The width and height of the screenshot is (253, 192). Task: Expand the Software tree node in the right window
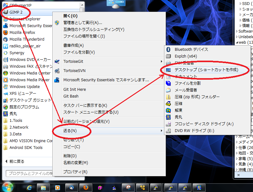pyautogui.click(x=237, y=31)
